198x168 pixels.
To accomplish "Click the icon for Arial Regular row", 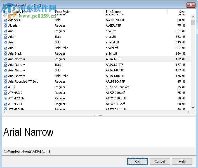I will (x=5, y=31).
